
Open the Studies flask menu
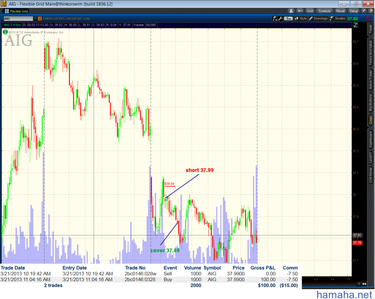coord(337,18)
